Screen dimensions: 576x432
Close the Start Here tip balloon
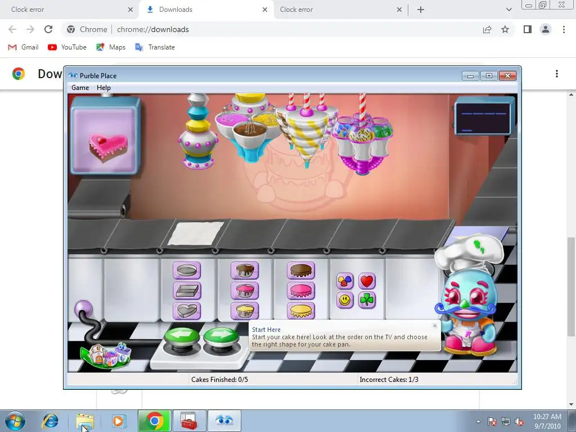pyautogui.click(x=435, y=326)
